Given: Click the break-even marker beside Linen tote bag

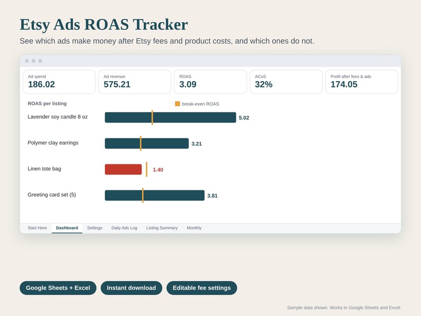Looking at the screenshot, I should (x=146, y=170).
